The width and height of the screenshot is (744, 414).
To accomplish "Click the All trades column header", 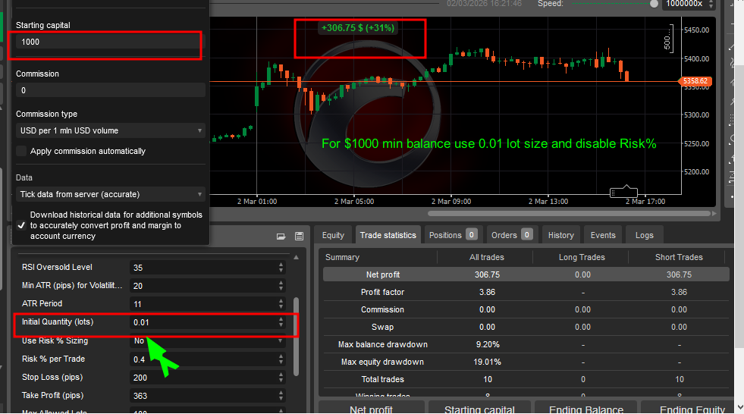I will click(486, 257).
